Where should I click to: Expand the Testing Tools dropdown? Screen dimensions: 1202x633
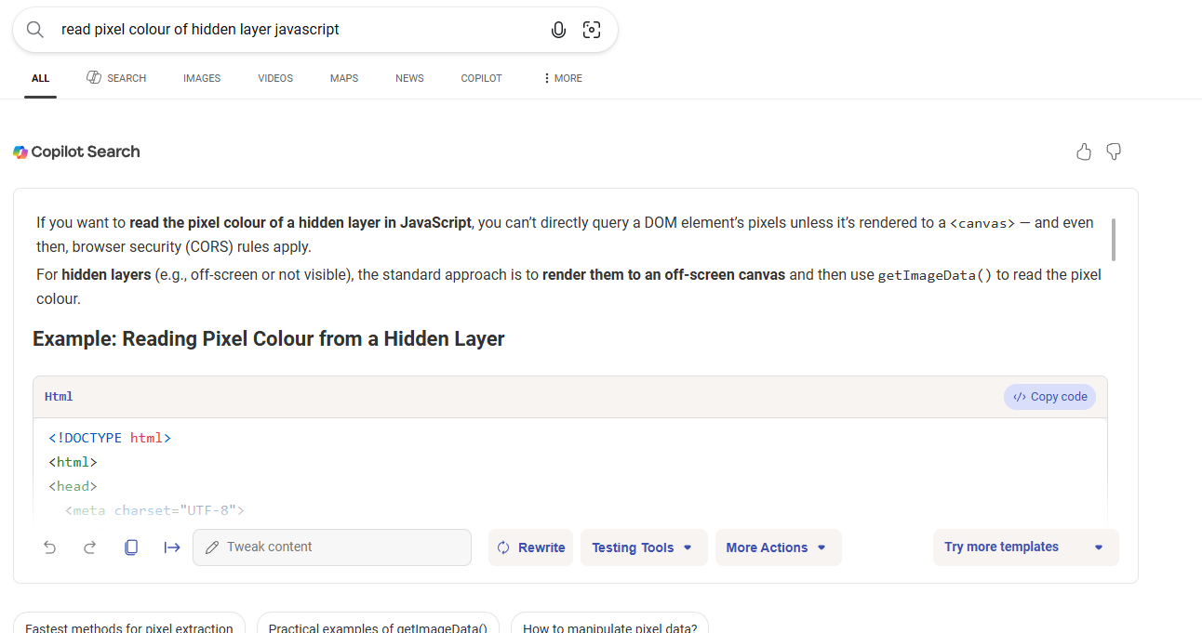click(643, 547)
